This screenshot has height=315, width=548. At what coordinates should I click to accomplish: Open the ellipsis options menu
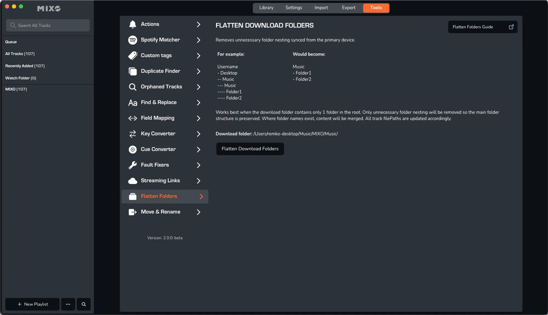click(68, 304)
